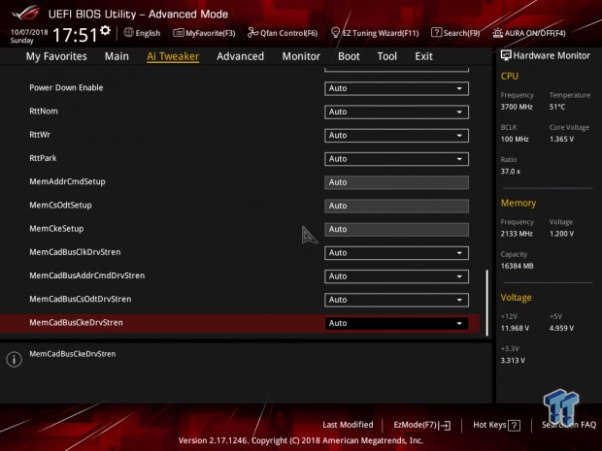602x451 pixels.
Task: Click the CPU temperature 51°C value
Action: [557, 107]
